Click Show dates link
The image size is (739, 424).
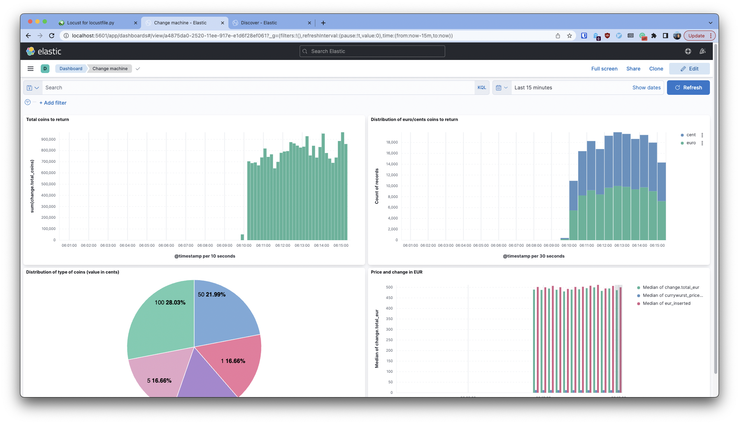646,88
